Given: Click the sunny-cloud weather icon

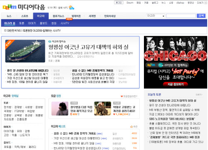Looking at the screenshot, I should (x=72, y=7).
